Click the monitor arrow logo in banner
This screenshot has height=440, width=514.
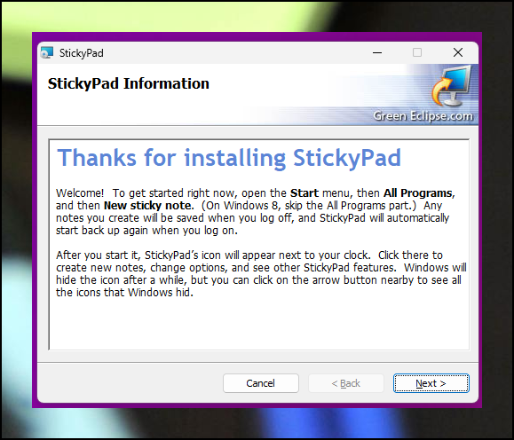(452, 86)
